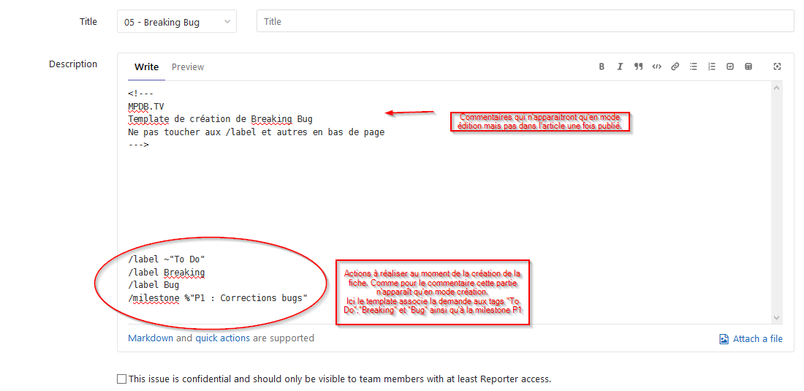Open the Markdown help link
This screenshot has height=391, width=804.
tap(151, 338)
